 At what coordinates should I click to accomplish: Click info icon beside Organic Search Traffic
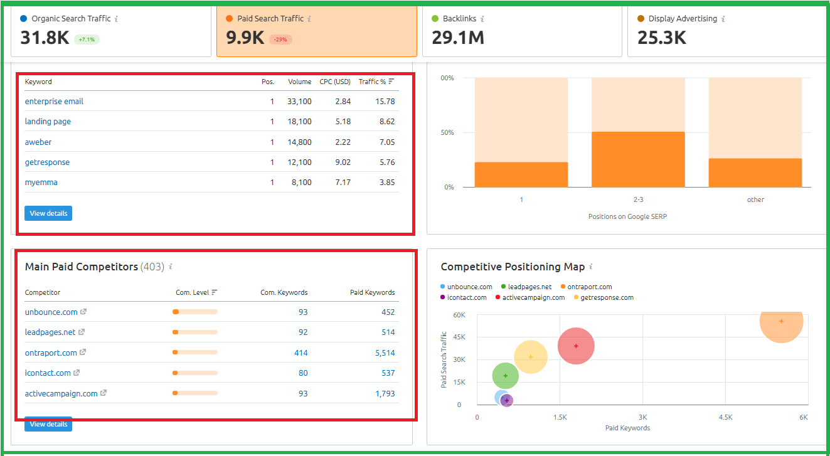click(x=116, y=19)
